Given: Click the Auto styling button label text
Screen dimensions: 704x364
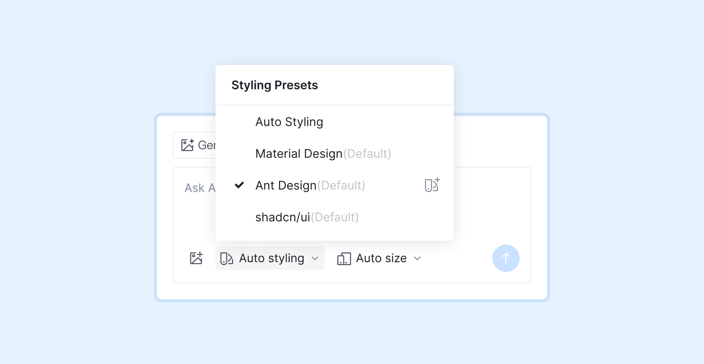Looking at the screenshot, I should (271, 258).
